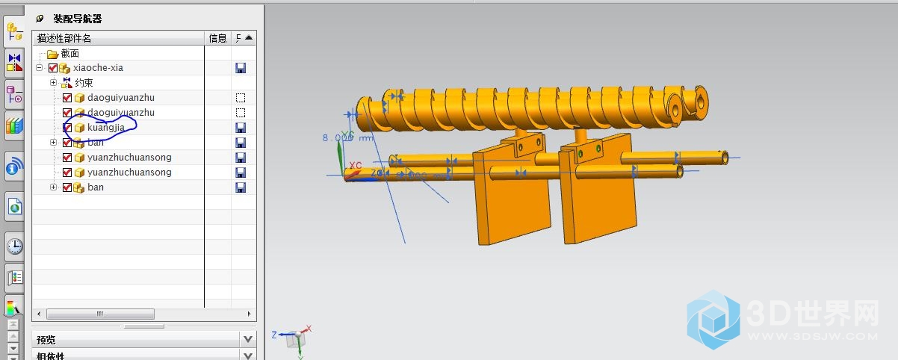Viewport: 898px width, 360px height.
Task: Click sidebar scroll-to-top arrow button
Action: click(13, 323)
